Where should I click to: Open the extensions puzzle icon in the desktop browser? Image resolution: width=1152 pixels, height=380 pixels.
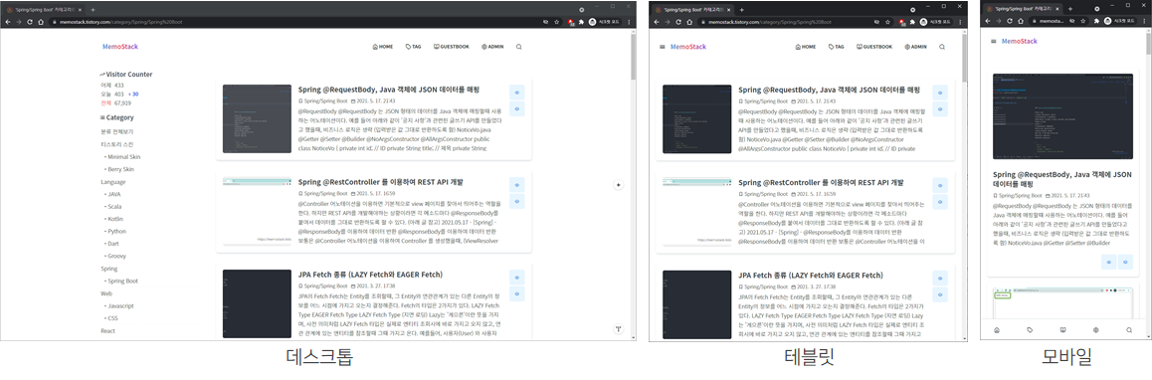pos(582,22)
